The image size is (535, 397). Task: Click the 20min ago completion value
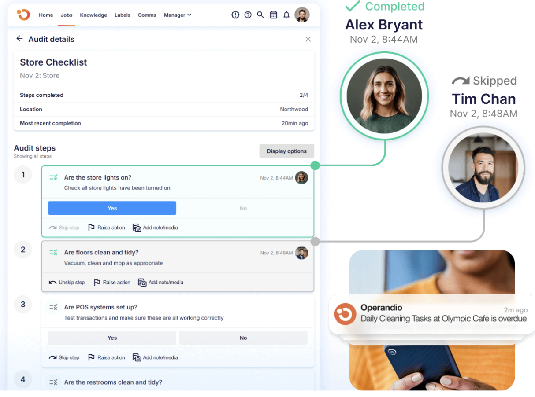(x=295, y=123)
